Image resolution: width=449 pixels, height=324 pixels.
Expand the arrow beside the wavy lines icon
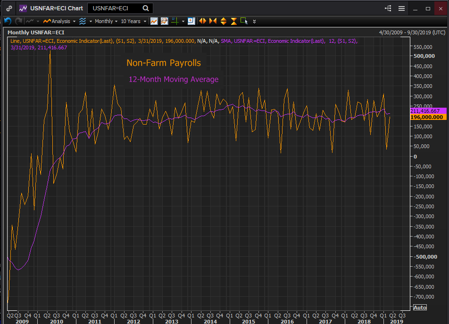click(91, 22)
